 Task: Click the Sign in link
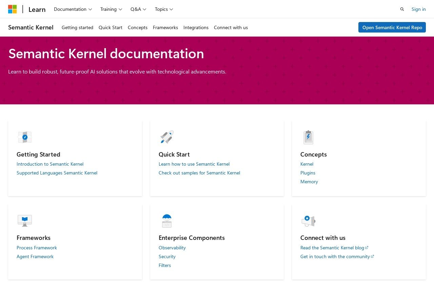point(419,9)
